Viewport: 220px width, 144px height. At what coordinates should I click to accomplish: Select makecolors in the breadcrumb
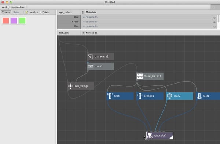pyautogui.click(x=18, y=7)
